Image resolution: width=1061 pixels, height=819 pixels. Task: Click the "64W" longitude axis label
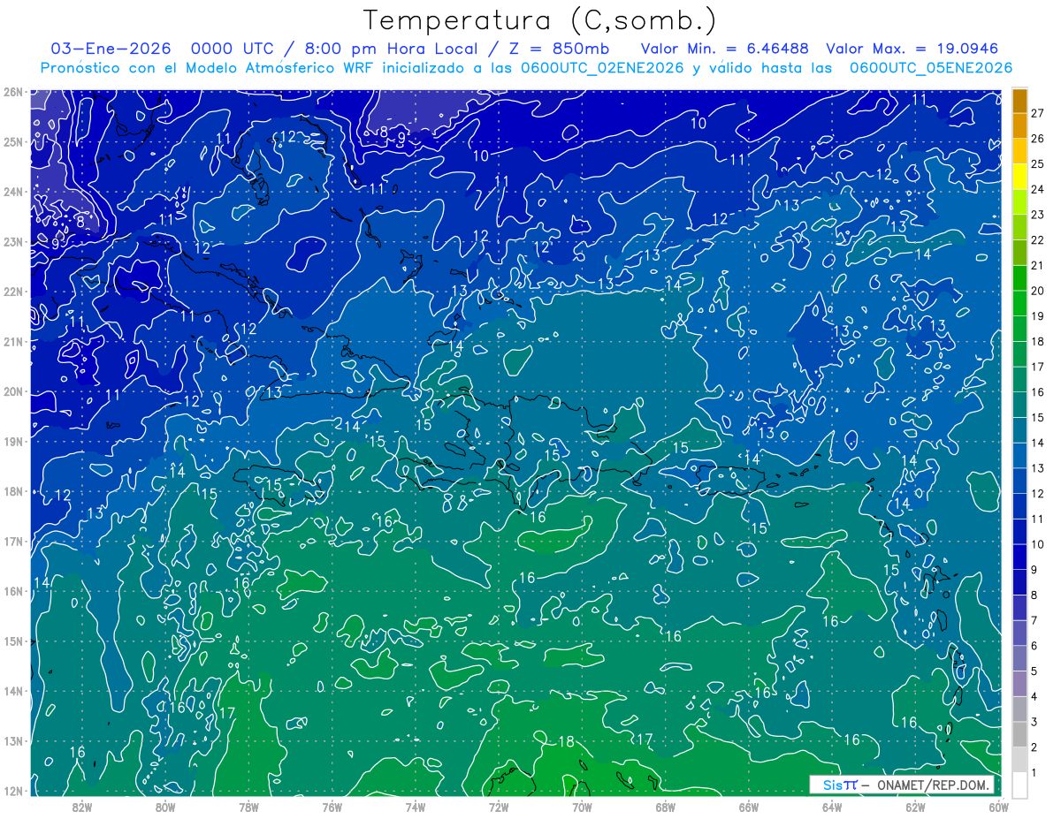pos(832,807)
